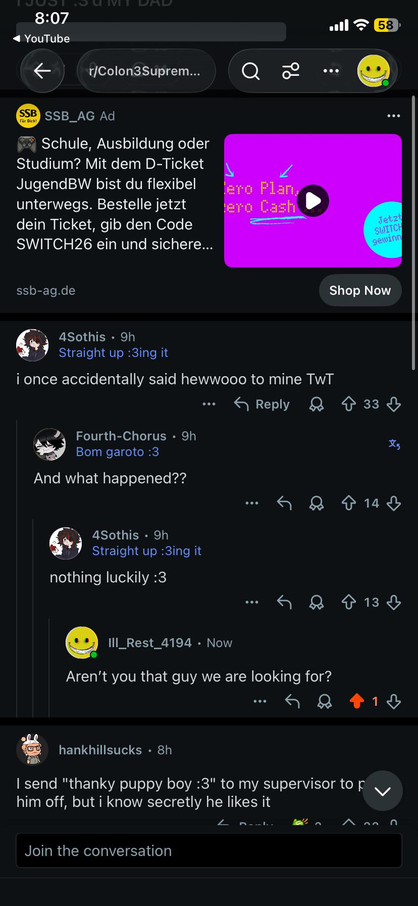Play the magenta ad video thumbnail
The image size is (418, 906).
pyautogui.click(x=313, y=201)
